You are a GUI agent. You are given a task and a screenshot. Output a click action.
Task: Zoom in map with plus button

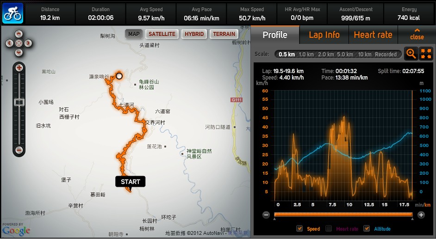coord(19,68)
